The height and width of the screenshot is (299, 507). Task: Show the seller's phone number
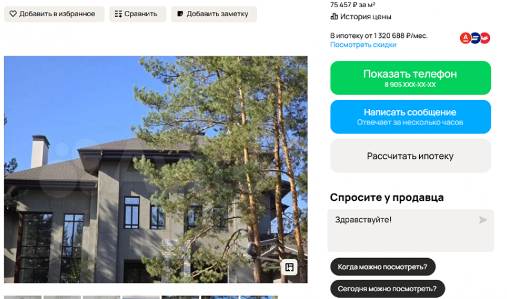point(410,78)
